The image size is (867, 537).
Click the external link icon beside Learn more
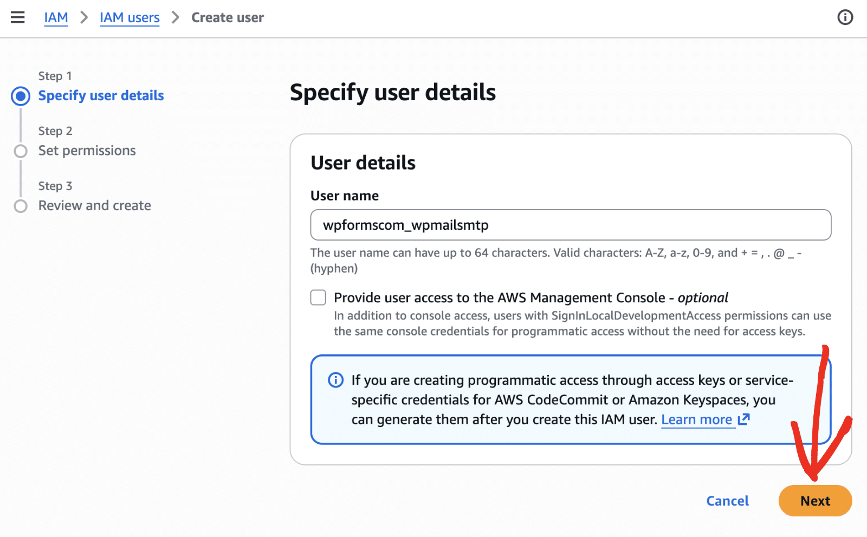(x=744, y=419)
